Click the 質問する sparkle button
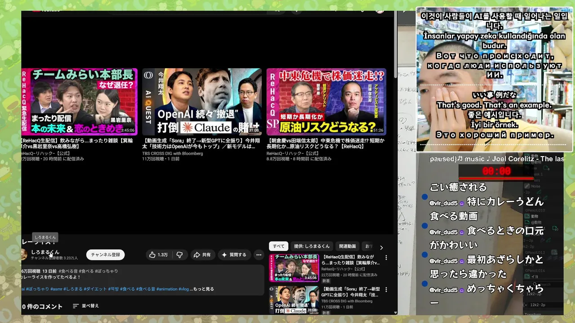The image size is (575, 323). tap(234, 255)
